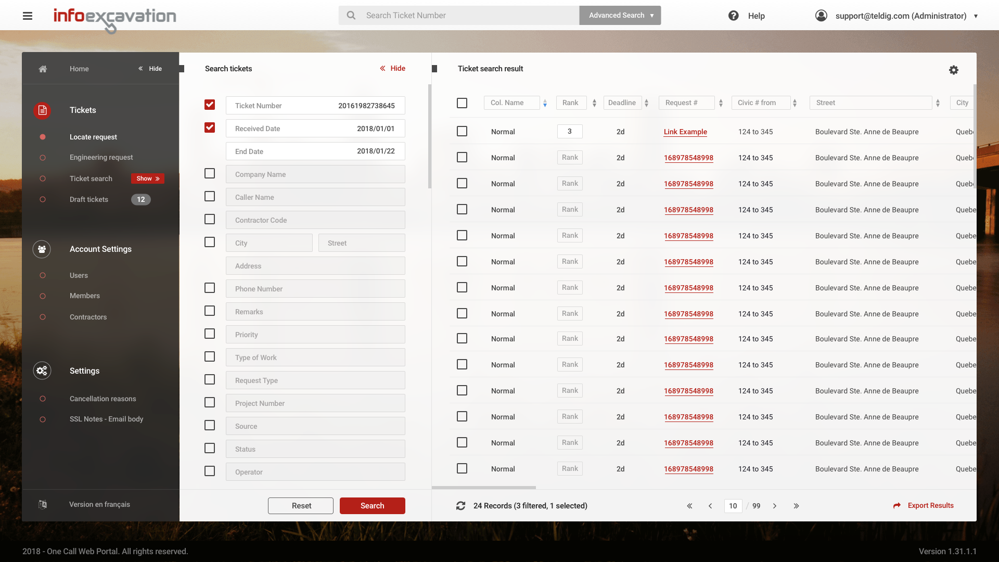Open Draft tickets in sidebar
The image size is (999, 562).
point(89,199)
